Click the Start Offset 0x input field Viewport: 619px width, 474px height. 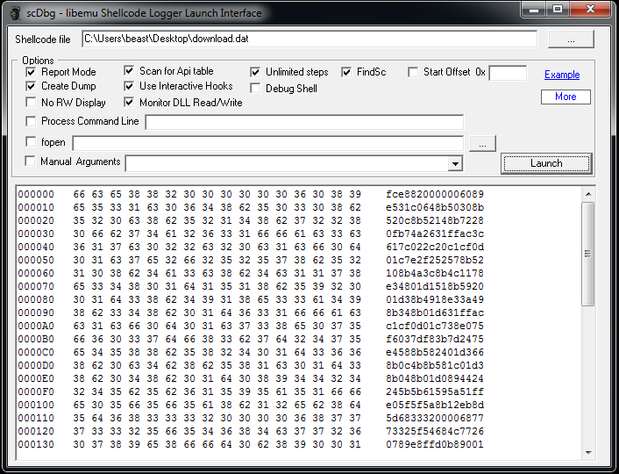[x=508, y=73]
